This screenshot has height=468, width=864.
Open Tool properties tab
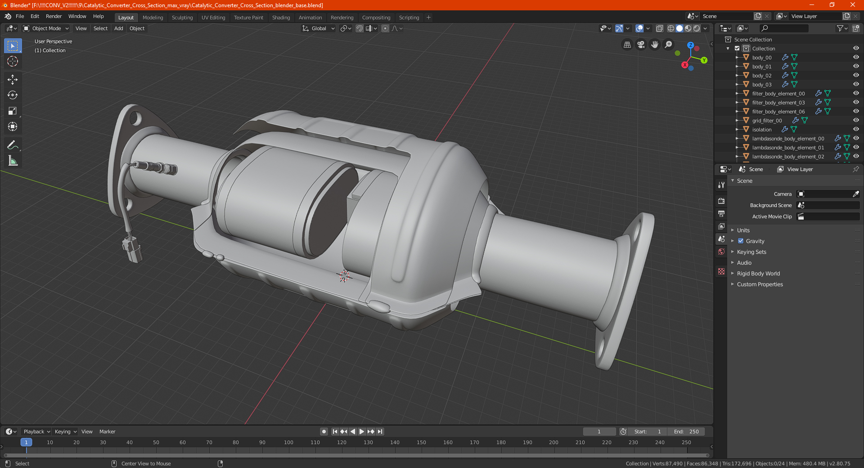721,185
